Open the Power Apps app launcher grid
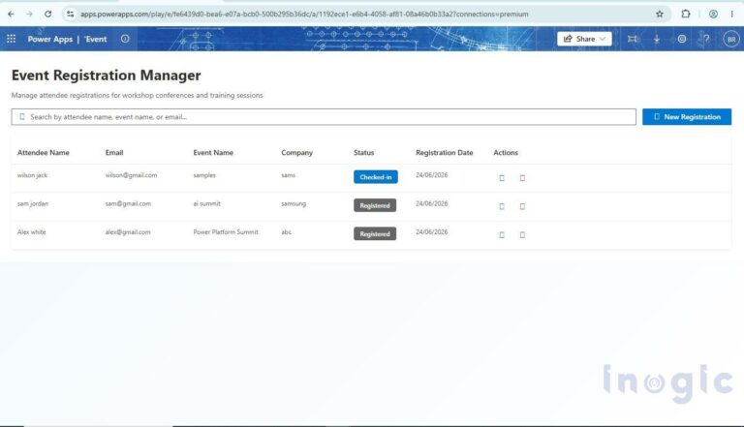Image resolution: width=744 pixels, height=427 pixels. pos(12,39)
